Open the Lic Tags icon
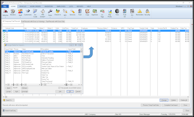The height and width of the screenshot is (117, 194). click(x=102, y=11)
